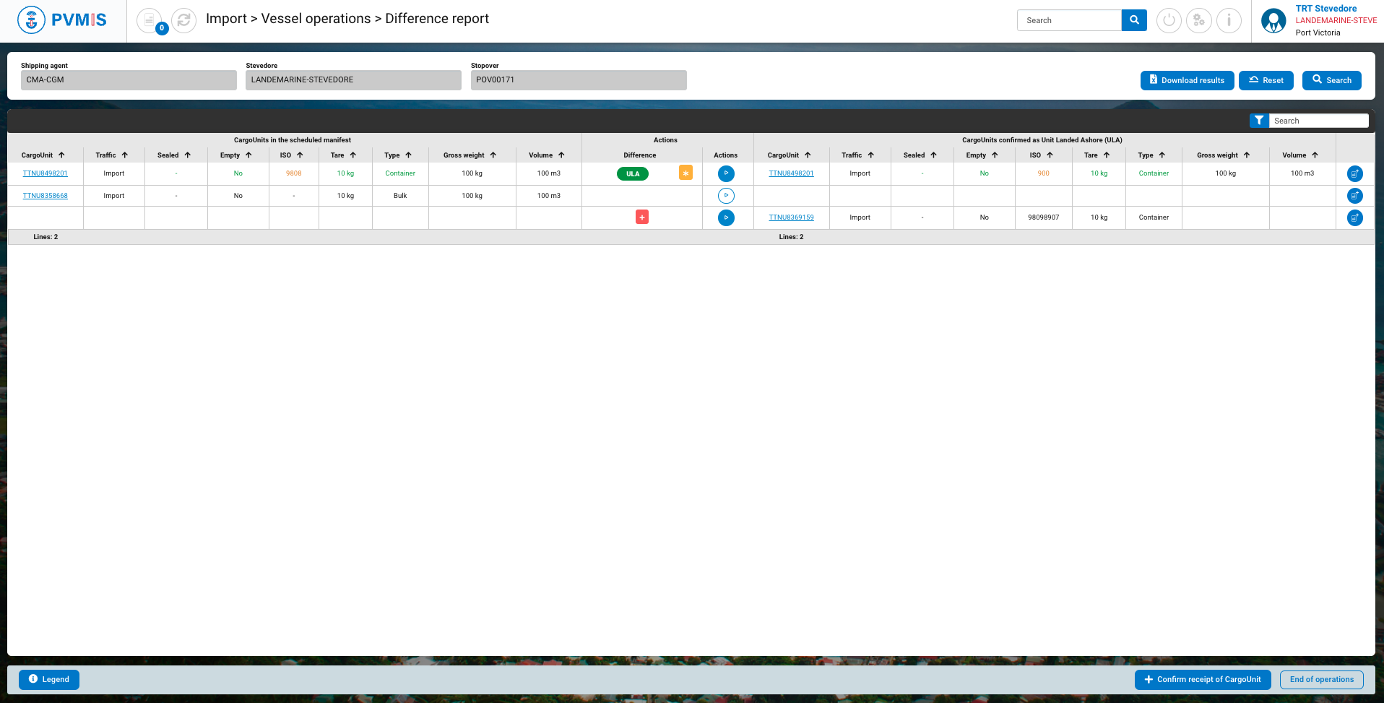Click the power/logout icon in header
This screenshot has width=1384, height=703.
pyautogui.click(x=1169, y=20)
